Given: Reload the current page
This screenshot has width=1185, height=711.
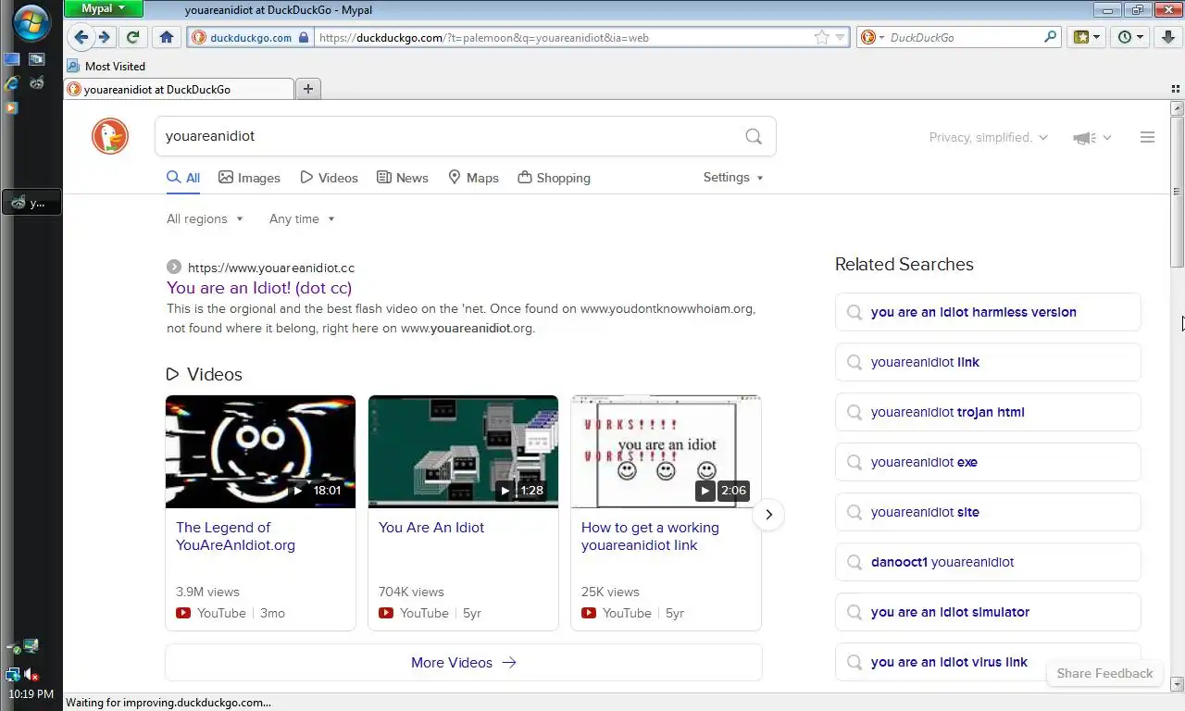Looking at the screenshot, I should point(132,37).
